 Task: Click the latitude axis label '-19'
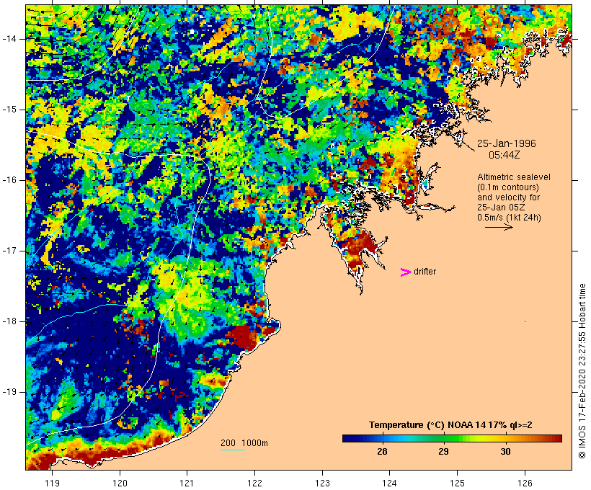tap(9, 392)
